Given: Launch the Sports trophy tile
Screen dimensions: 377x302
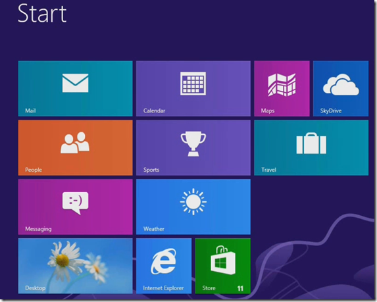Looking at the screenshot, I should click(193, 147).
